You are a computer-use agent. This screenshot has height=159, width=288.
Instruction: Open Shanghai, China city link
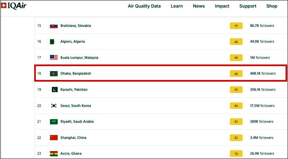(x=73, y=138)
